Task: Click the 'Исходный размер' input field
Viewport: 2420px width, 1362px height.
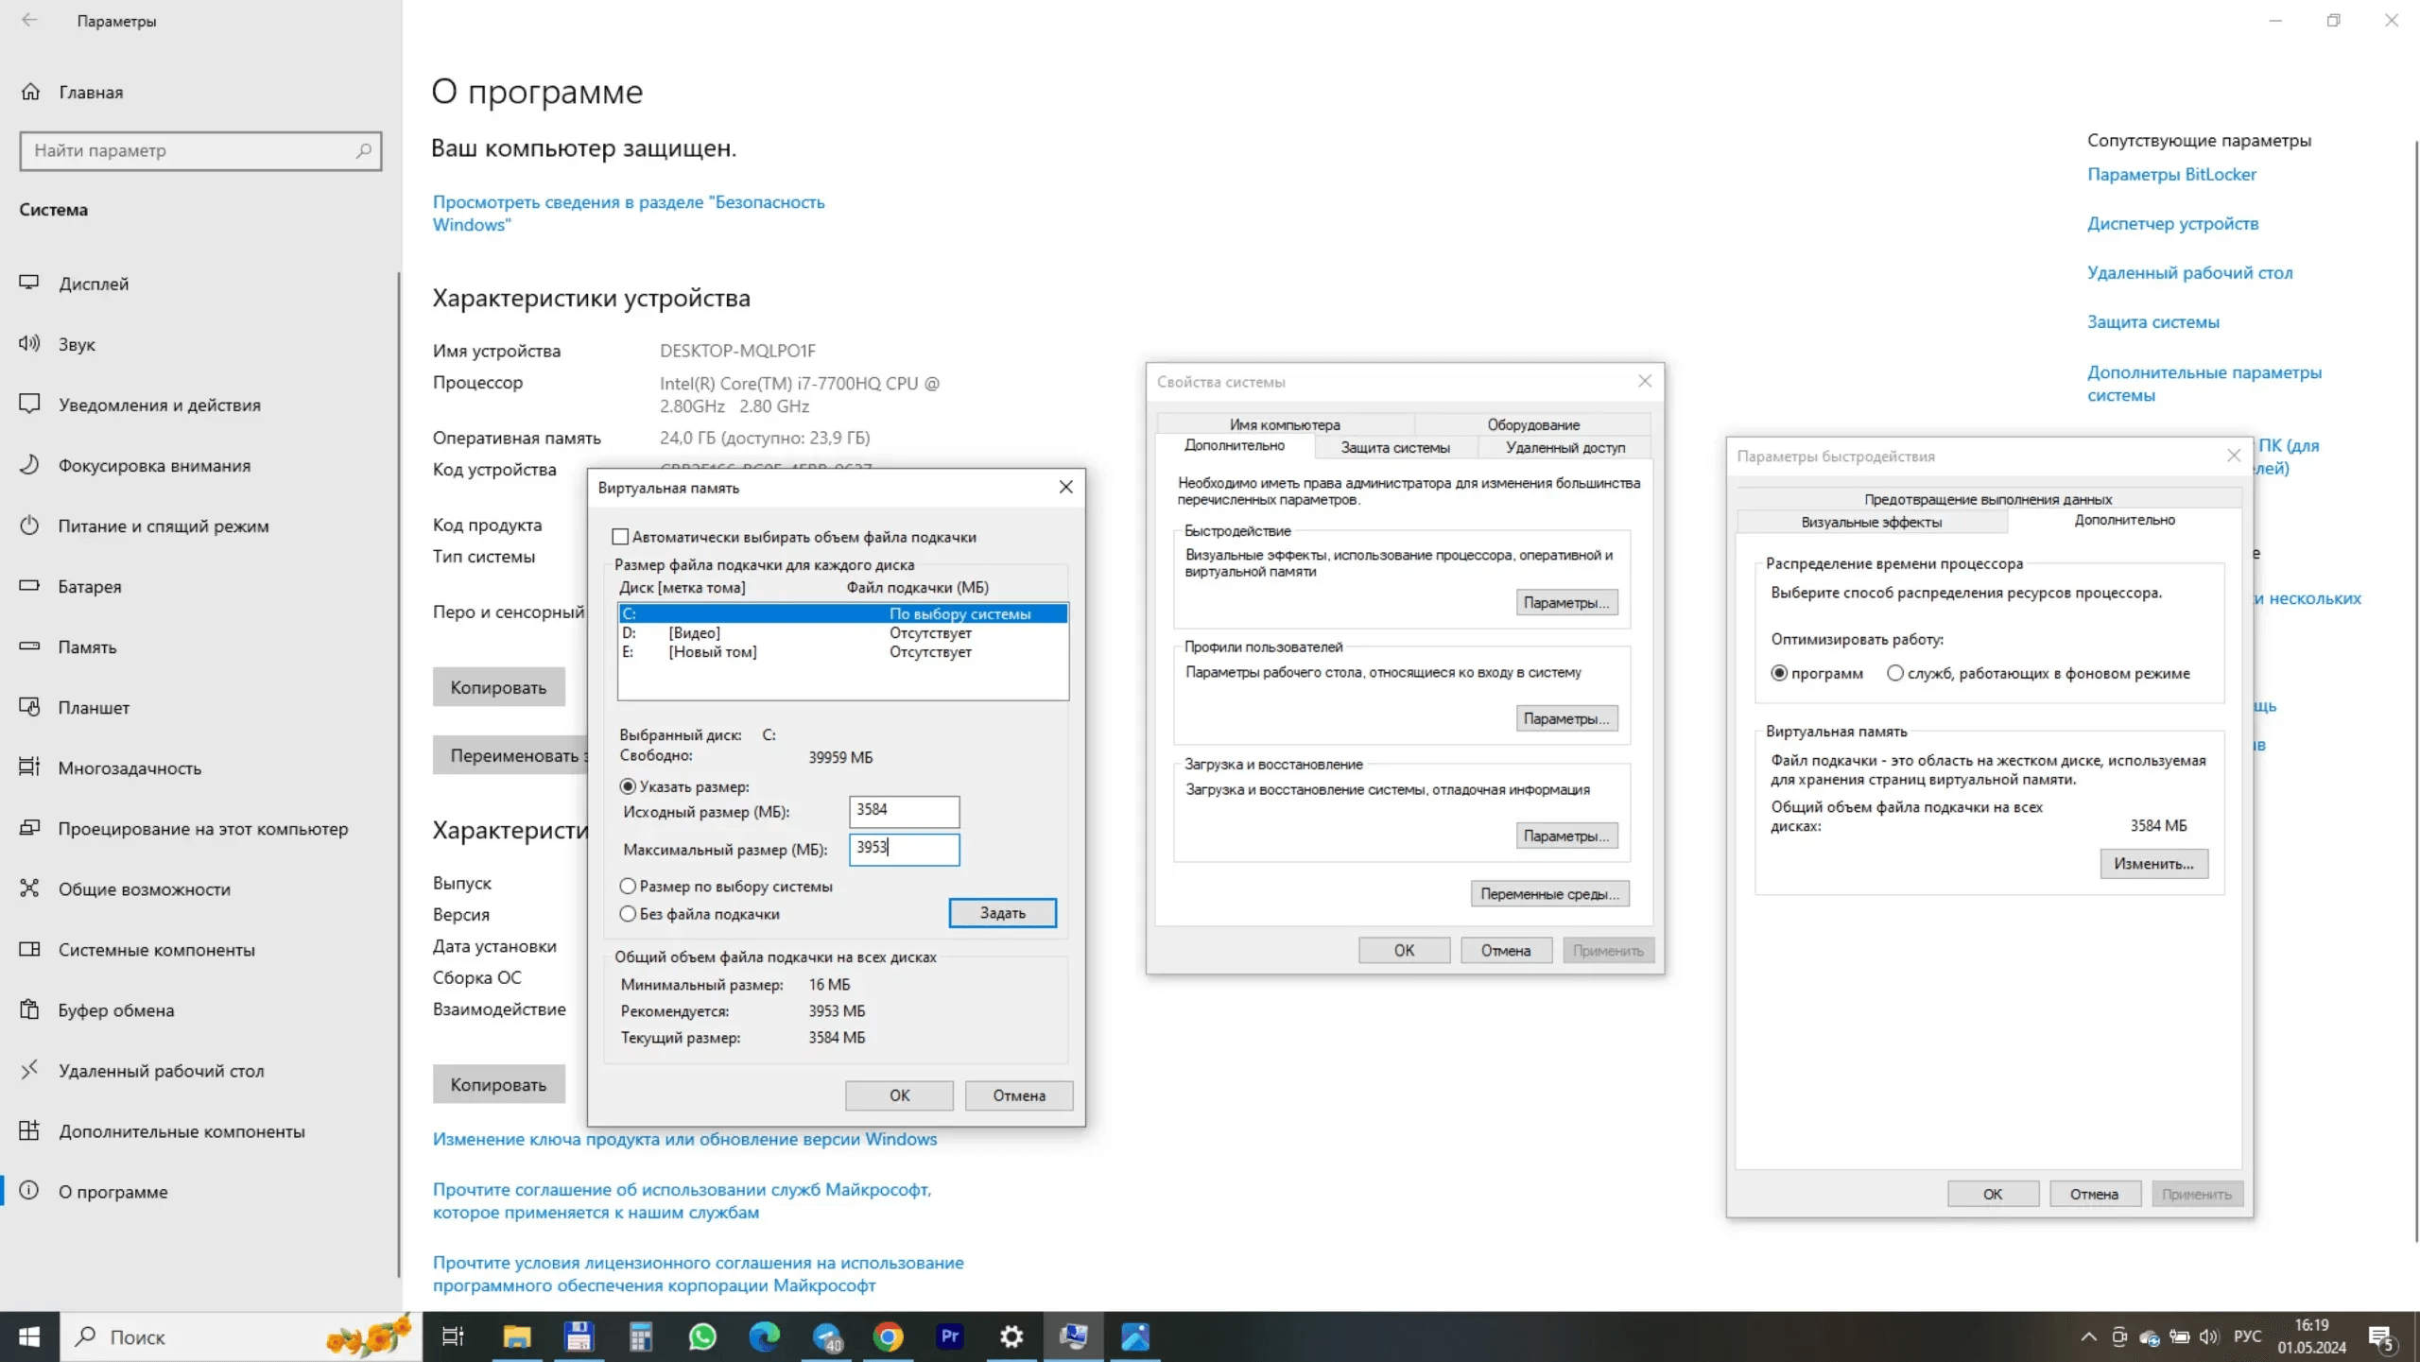Action: click(903, 811)
